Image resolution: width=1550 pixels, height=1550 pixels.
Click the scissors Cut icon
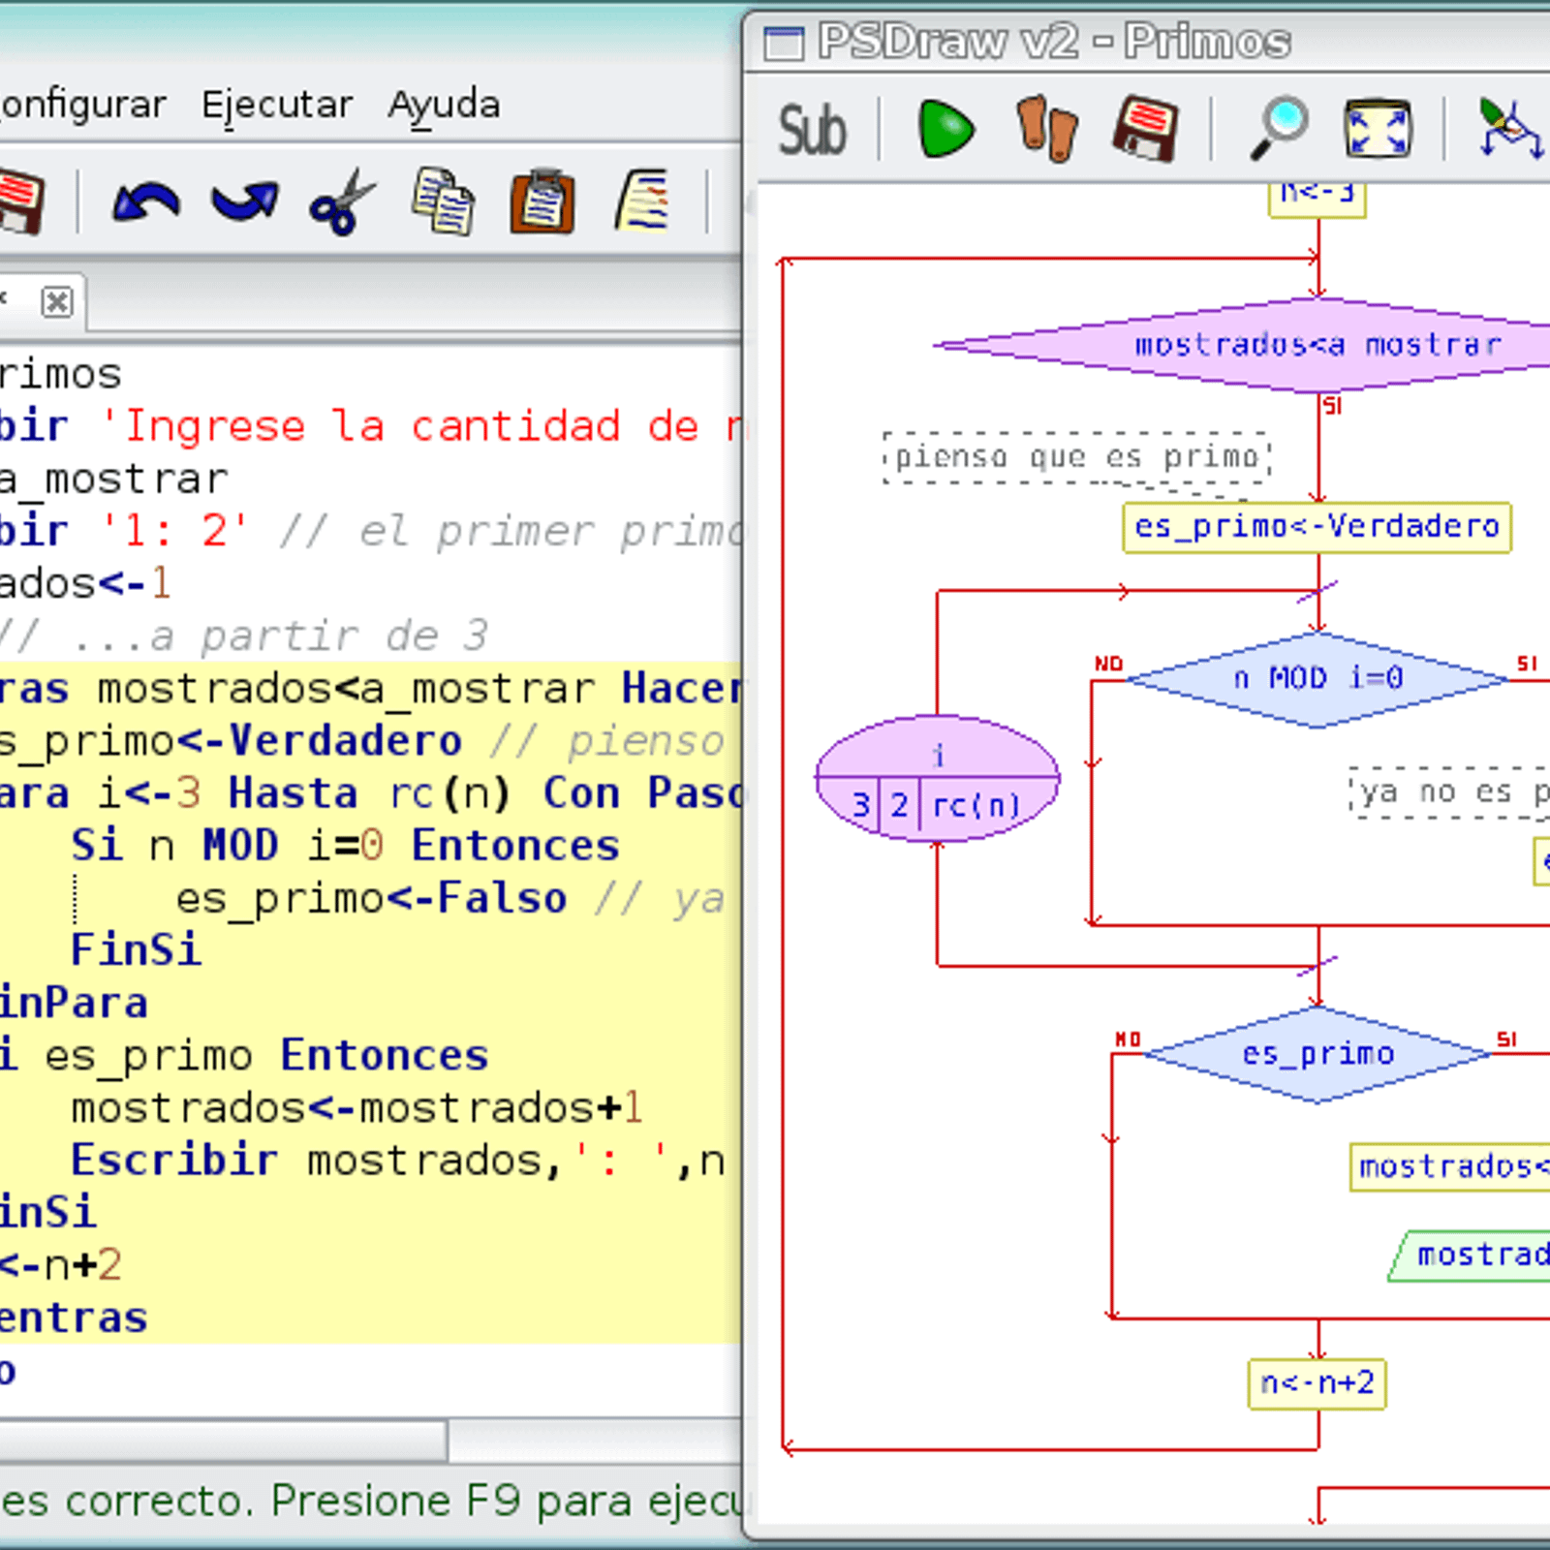341,203
